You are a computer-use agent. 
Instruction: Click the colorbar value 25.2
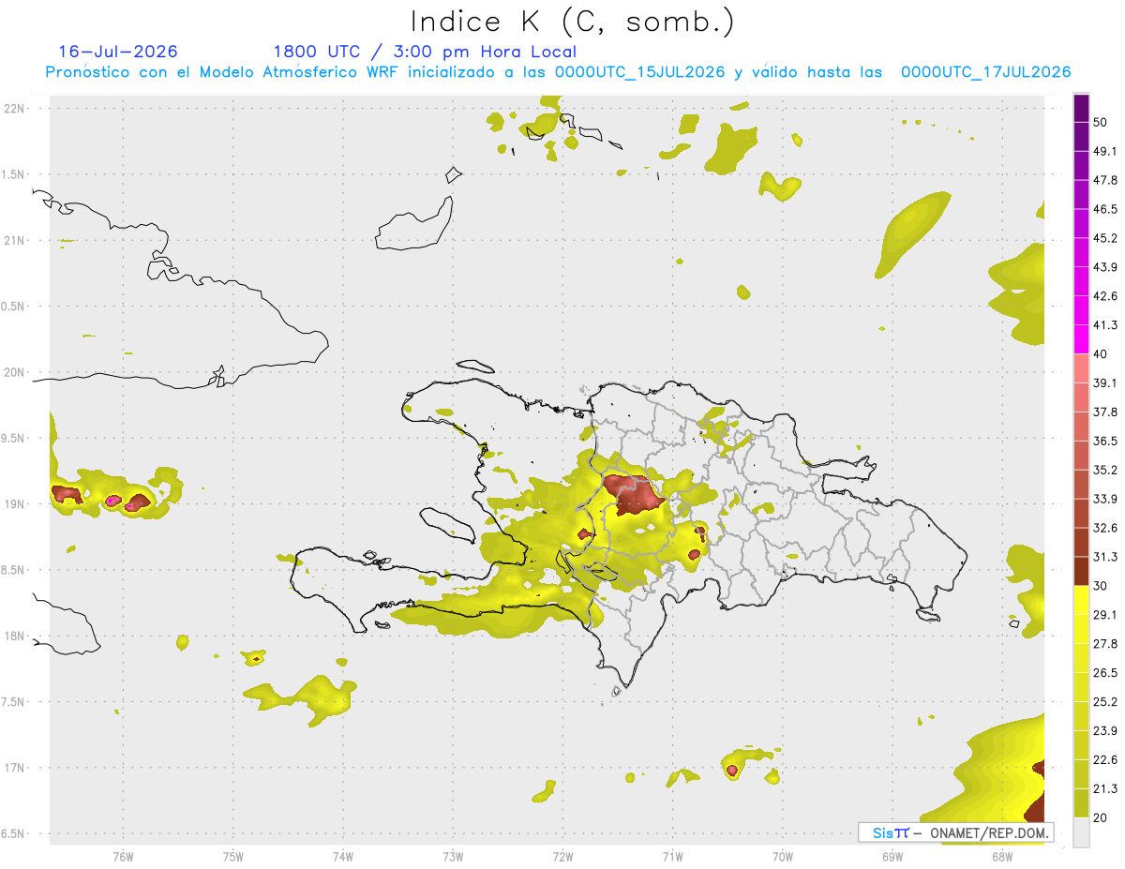1105,701
